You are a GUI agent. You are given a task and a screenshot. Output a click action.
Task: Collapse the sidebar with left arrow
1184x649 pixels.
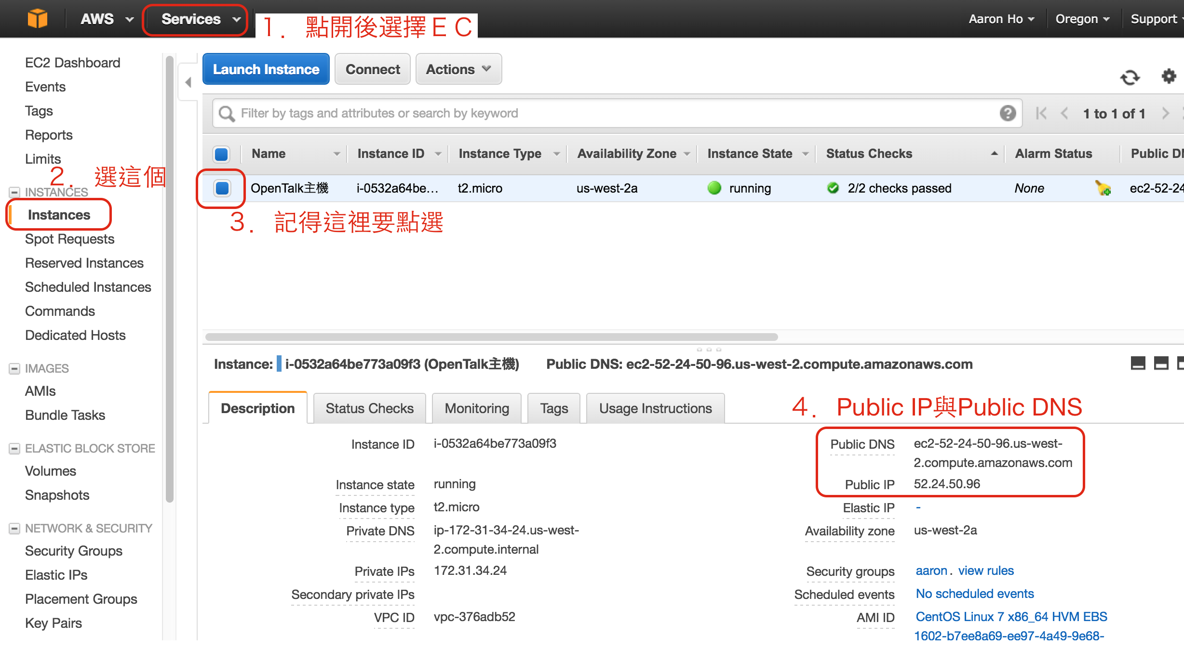[x=188, y=82]
